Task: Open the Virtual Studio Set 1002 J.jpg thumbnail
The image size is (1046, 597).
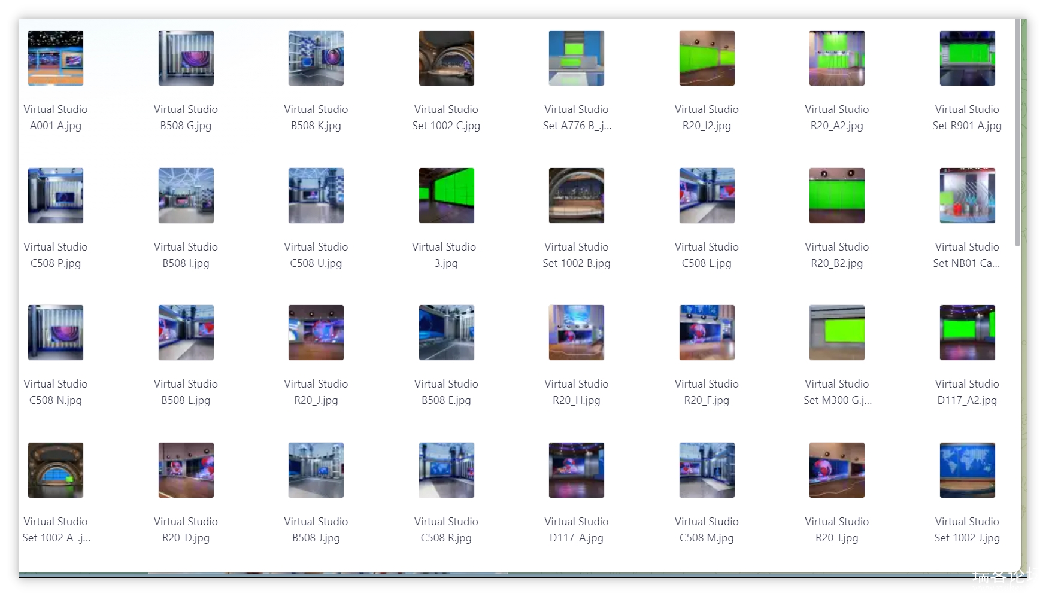Action: 968,470
